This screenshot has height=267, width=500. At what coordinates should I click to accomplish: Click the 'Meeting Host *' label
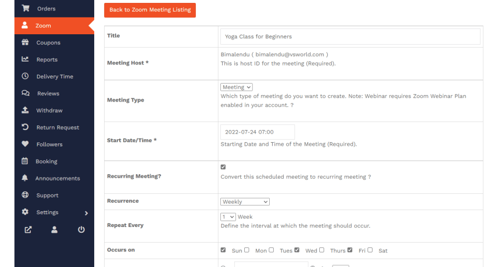point(128,63)
